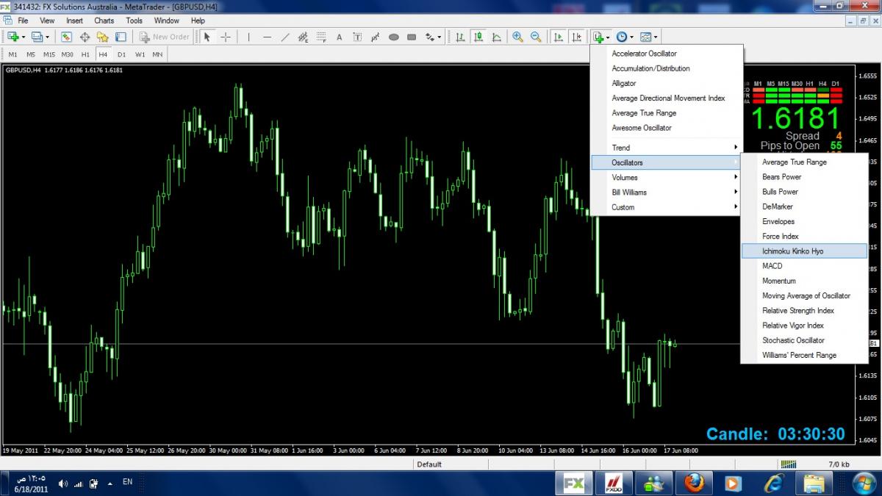Select the draw trendline tool
This screenshot has height=496, width=882.
tap(284, 37)
